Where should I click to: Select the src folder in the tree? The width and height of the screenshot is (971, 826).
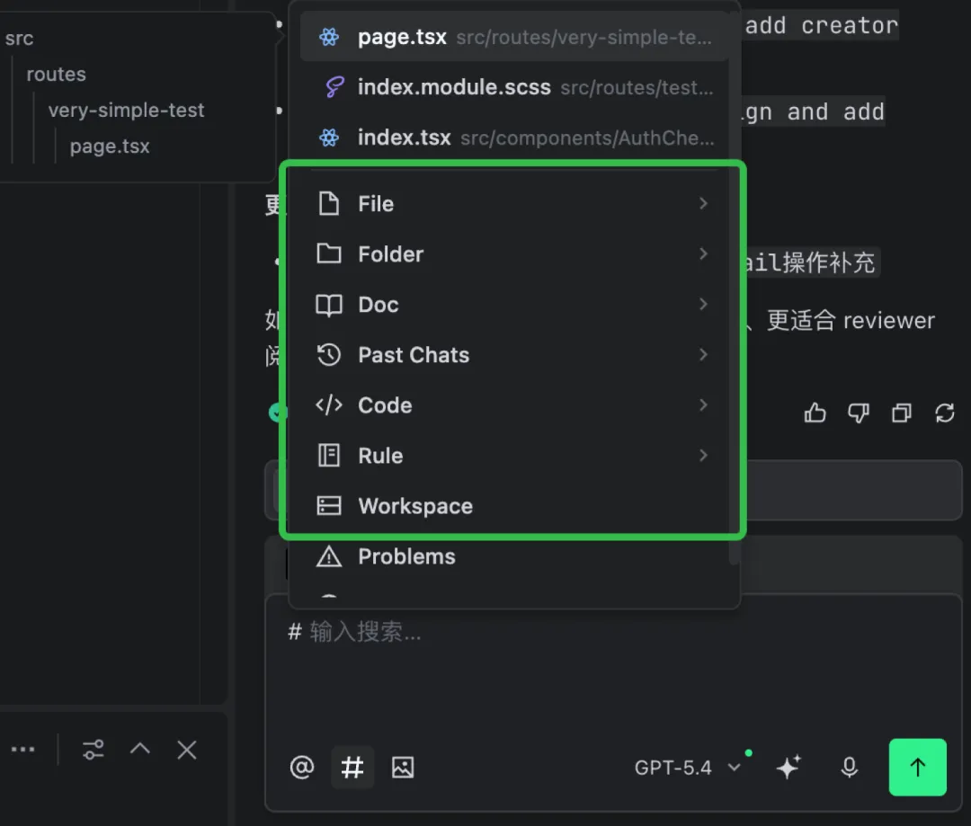(19, 39)
